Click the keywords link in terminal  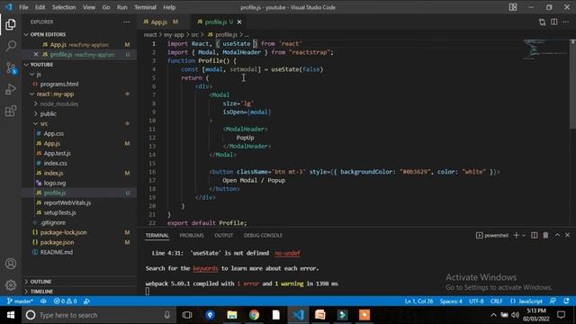click(205, 268)
